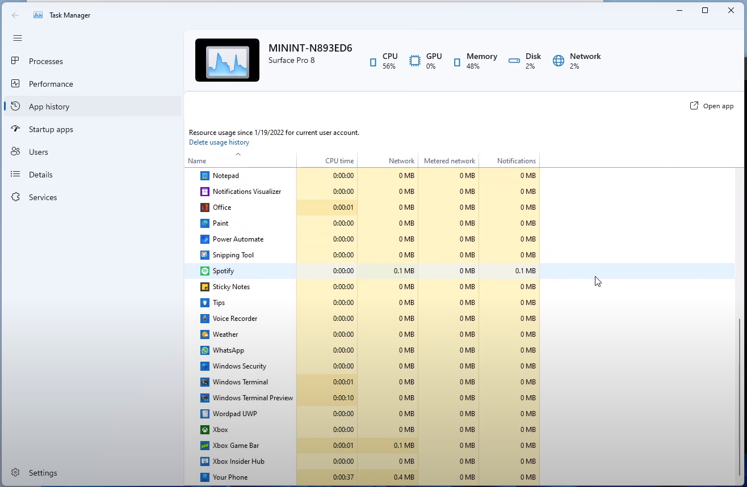Go to Startup apps page
This screenshot has width=747, height=487.
click(51, 129)
